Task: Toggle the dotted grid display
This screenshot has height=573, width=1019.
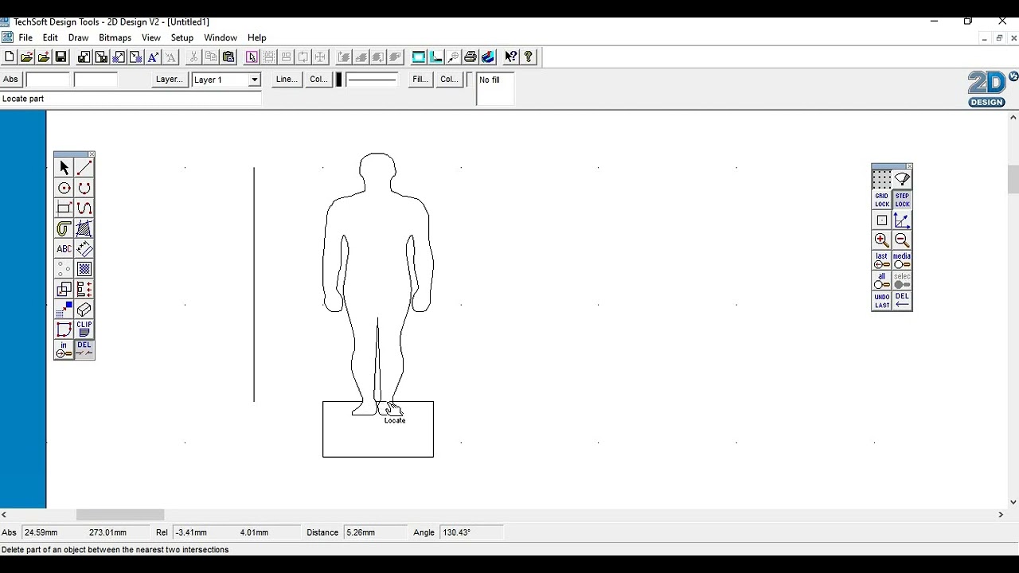Action: (x=882, y=180)
